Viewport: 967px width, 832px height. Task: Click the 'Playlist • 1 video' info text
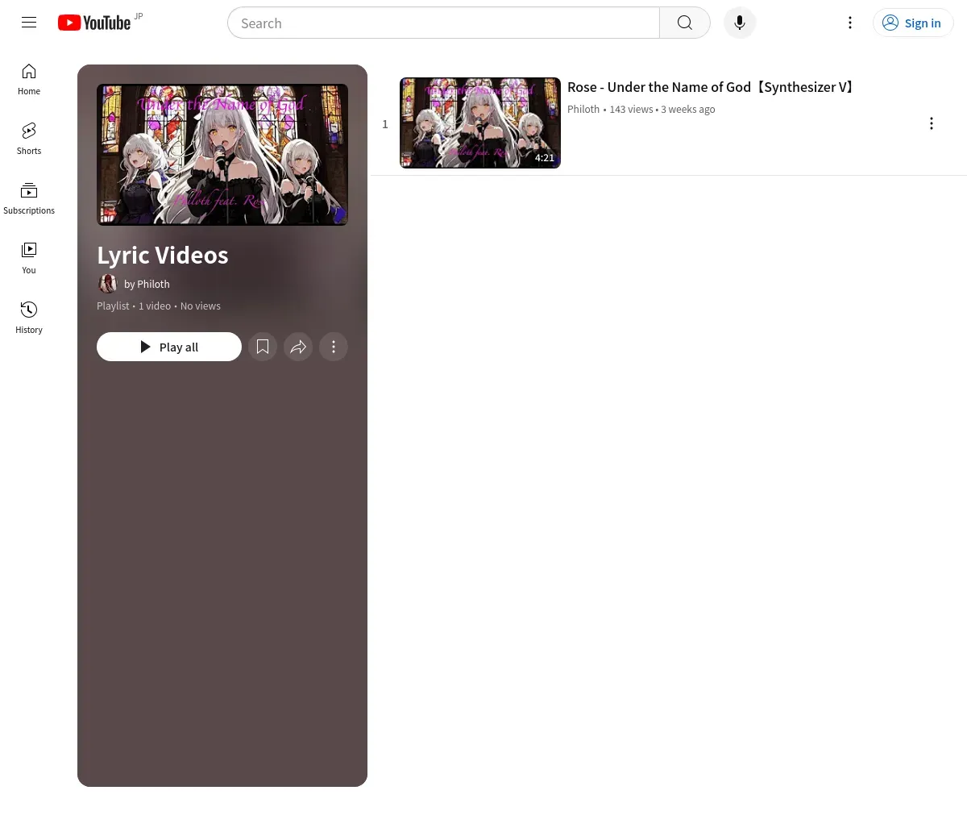134,306
